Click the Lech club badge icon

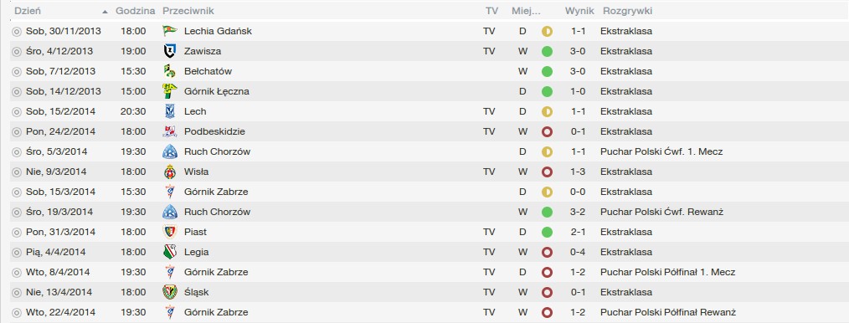click(x=169, y=111)
